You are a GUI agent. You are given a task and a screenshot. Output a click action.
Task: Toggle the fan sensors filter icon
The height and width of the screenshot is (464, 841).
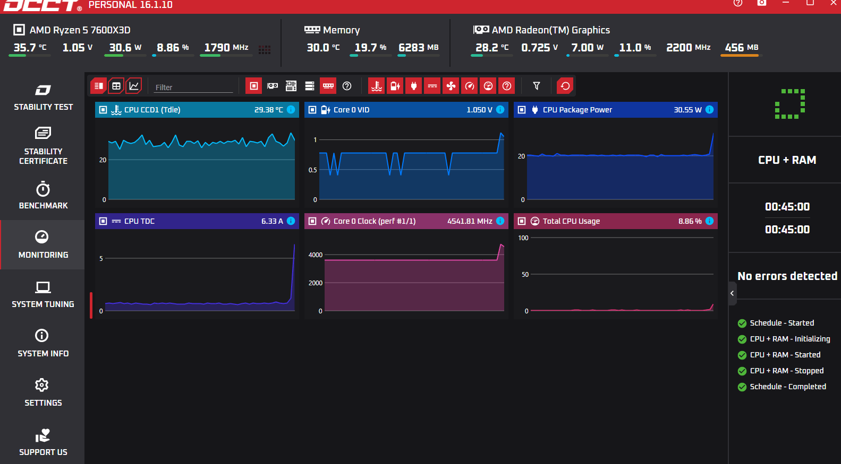tap(451, 86)
